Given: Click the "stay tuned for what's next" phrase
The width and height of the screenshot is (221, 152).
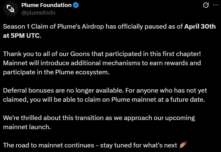Looking at the screenshot, I should [x=139, y=145].
